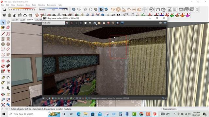
Task: Switch to alpha channel white circle
Action: [x=86, y=23]
